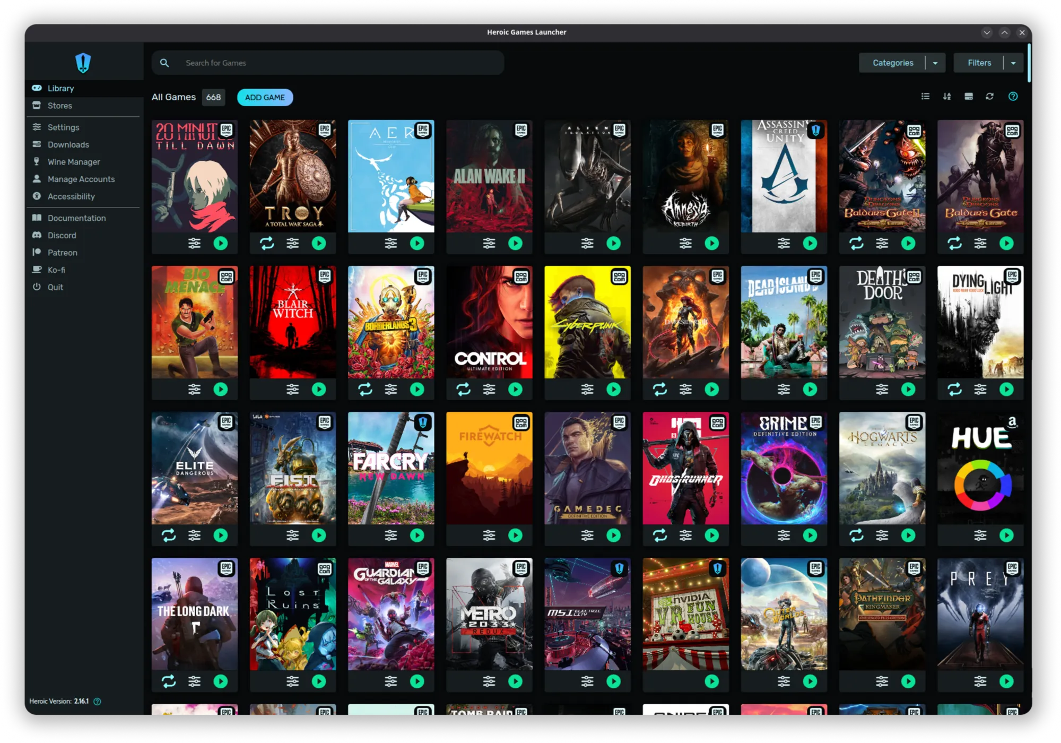Open Settings from the sidebar

(x=84, y=127)
